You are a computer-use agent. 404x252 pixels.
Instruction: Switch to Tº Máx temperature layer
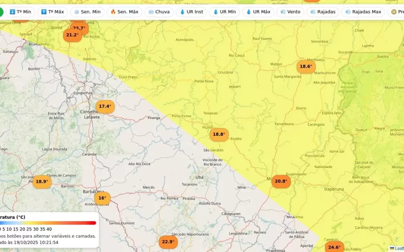pyautogui.click(x=52, y=12)
